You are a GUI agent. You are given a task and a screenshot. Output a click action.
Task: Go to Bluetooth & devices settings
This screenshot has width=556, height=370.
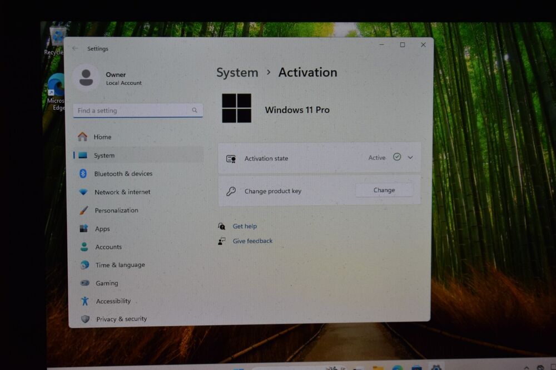point(139,174)
